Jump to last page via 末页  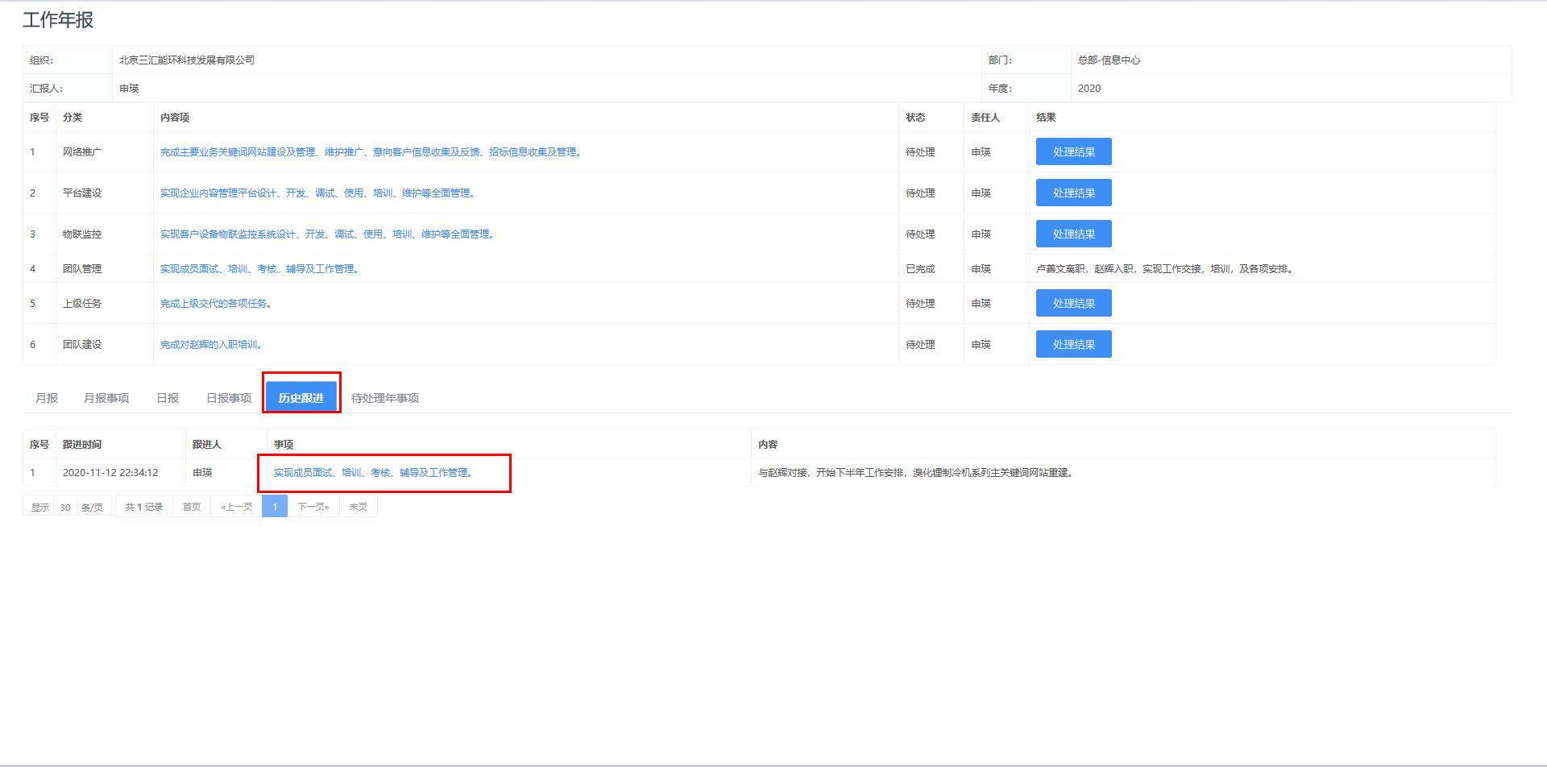(359, 507)
